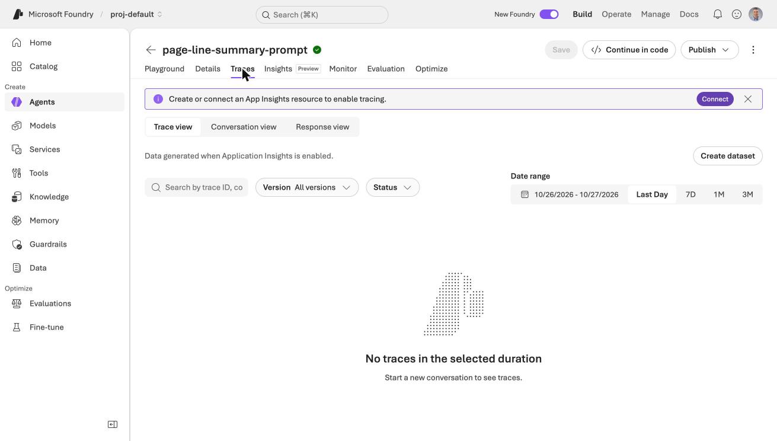The width and height of the screenshot is (777, 441).
Task: Dismiss the App Insights banner
Action: tap(748, 99)
